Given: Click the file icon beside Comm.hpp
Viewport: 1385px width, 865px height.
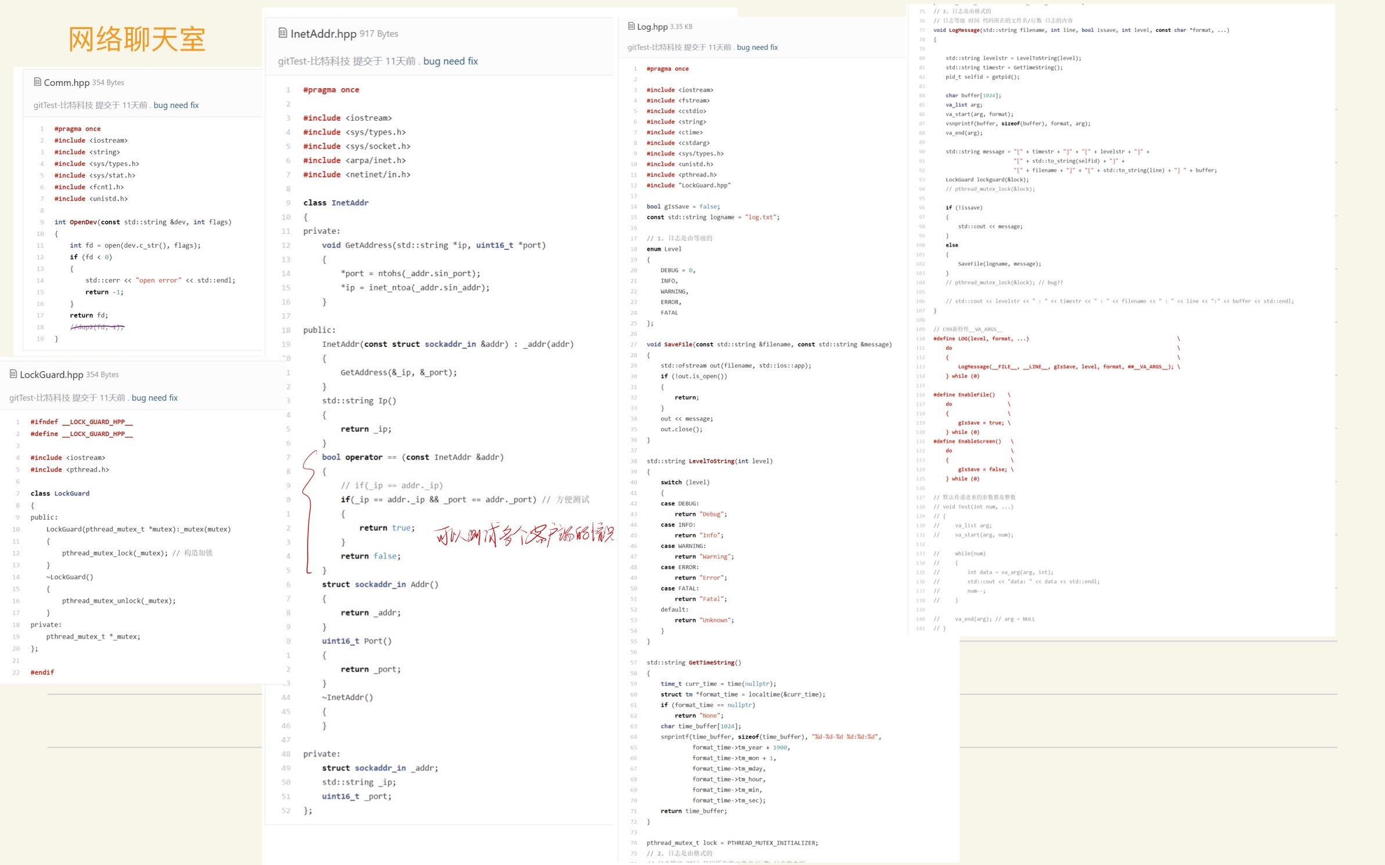Looking at the screenshot, I should point(38,82).
